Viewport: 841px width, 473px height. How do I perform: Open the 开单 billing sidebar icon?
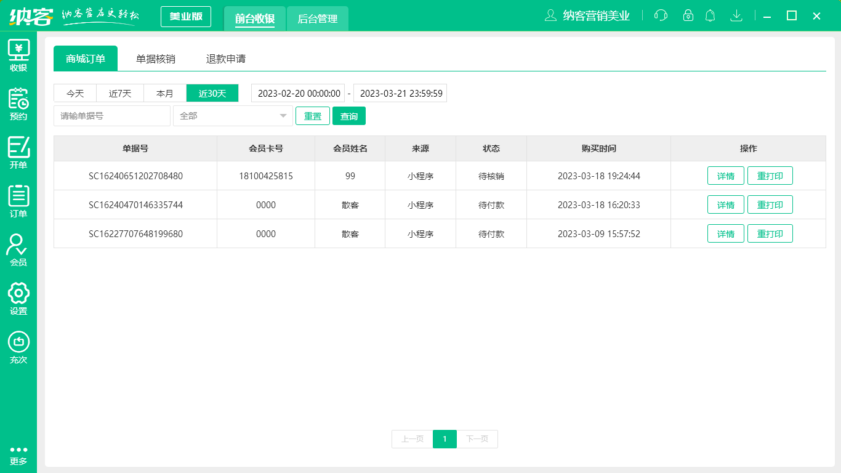(18, 153)
